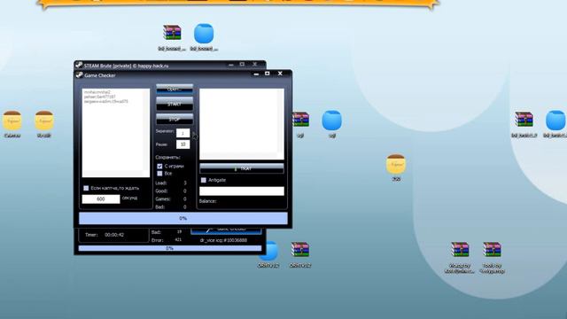Toggle the 'С играми' save checkbox
This screenshot has height=319, width=567.
[x=159, y=166]
